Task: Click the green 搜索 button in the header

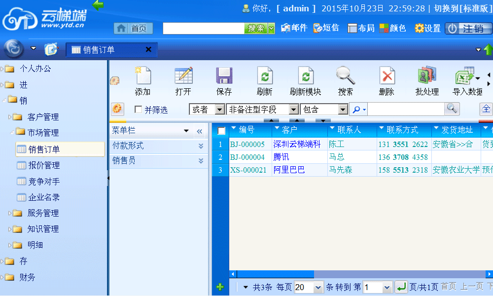Action: point(256,28)
